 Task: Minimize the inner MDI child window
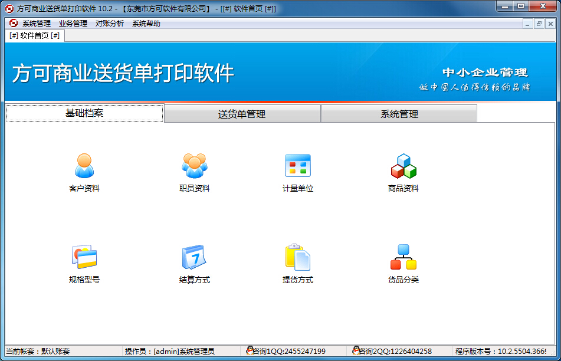(527, 24)
